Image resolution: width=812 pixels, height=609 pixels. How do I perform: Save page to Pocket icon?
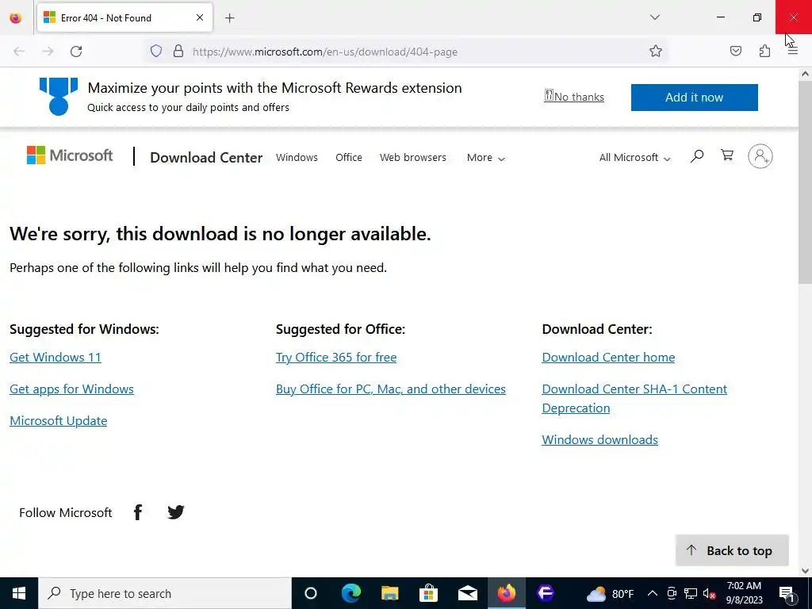736,51
